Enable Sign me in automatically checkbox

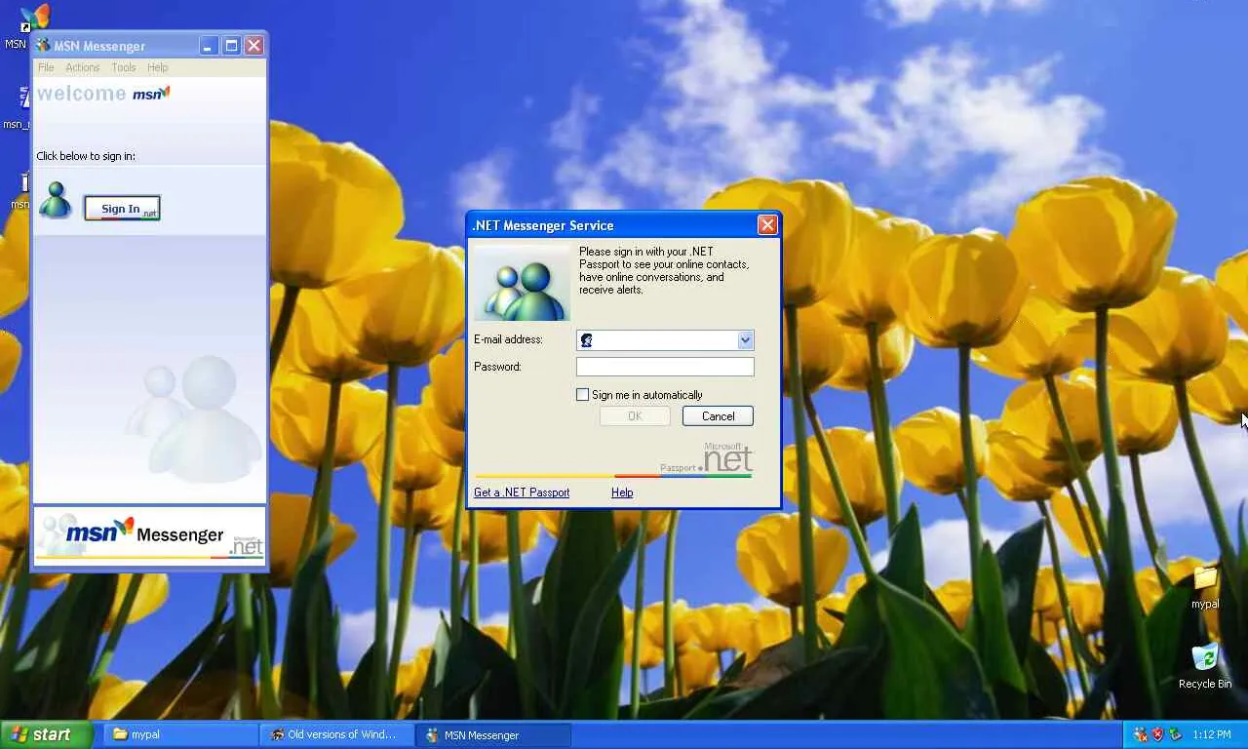[583, 395]
